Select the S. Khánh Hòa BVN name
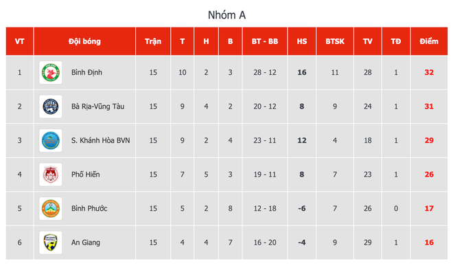The height and width of the screenshot is (268, 453). [100, 140]
